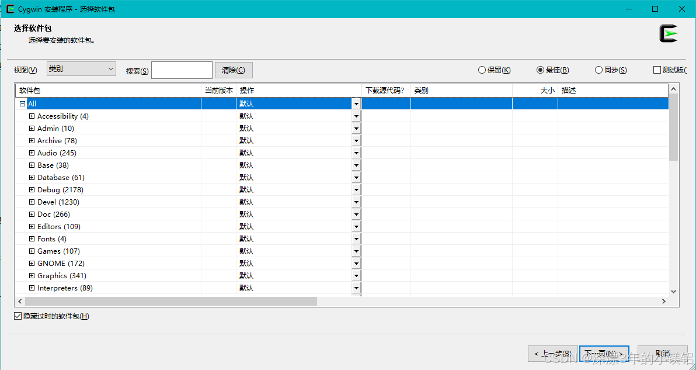The height and width of the screenshot is (370, 696).
Task: Expand the Admin (10) category
Action: pos(32,129)
